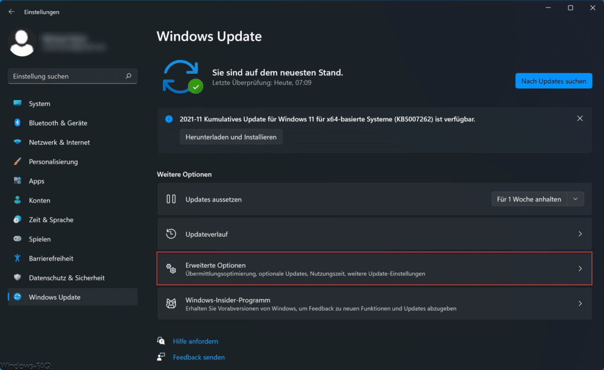Image resolution: width=604 pixels, height=370 pixels.
Task: Open the Hilfe anfordern link
Action: click(195, 341)
